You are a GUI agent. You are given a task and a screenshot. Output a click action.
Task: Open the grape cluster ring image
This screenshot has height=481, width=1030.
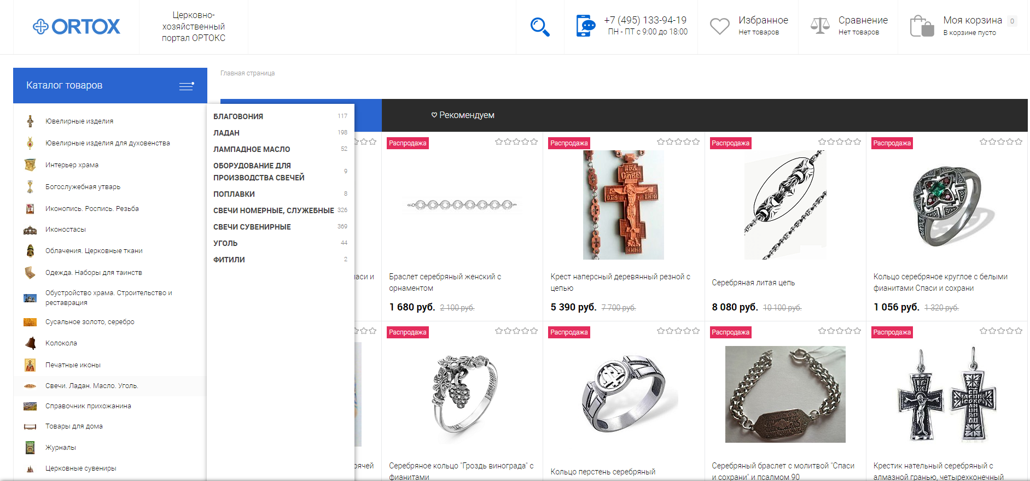465,394
